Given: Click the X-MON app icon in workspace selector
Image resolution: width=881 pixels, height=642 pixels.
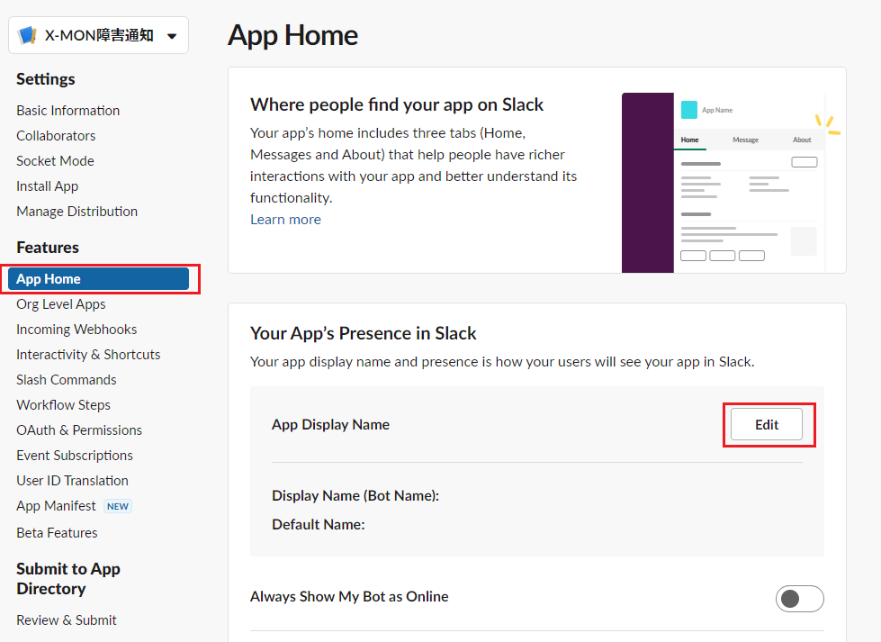Looking at the screenshot, I should click(x=28, y=36).
